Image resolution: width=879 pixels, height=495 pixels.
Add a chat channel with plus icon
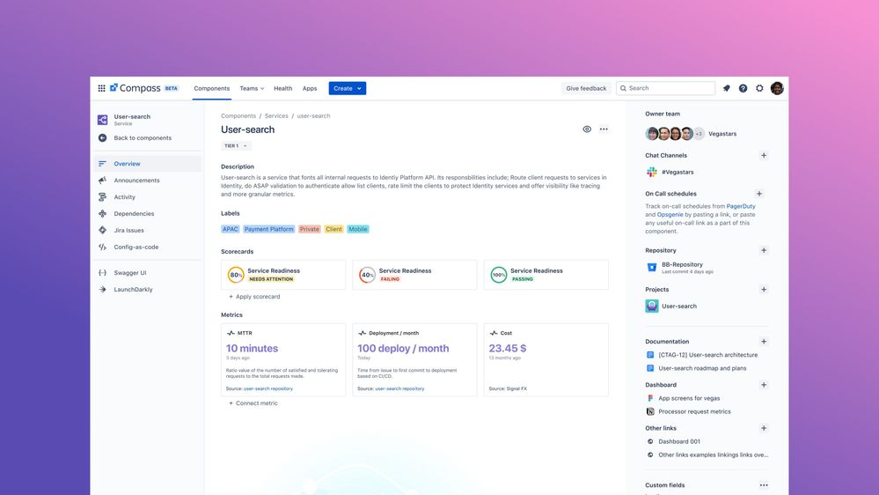(x=764, y=156)
